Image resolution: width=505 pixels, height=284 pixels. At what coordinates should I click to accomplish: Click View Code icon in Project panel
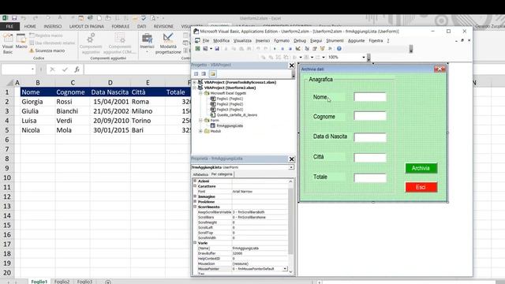[x=196, y=73]
